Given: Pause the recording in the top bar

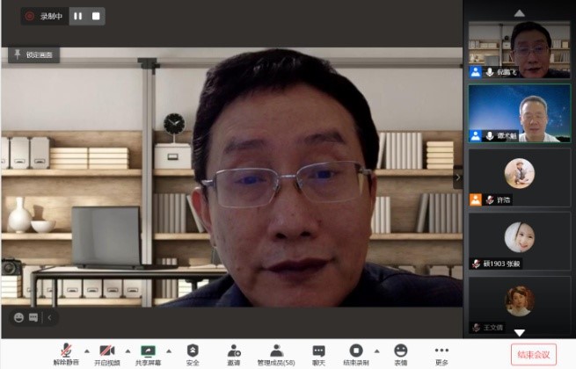Looking at the screenshot, I should tap(77, 16).
